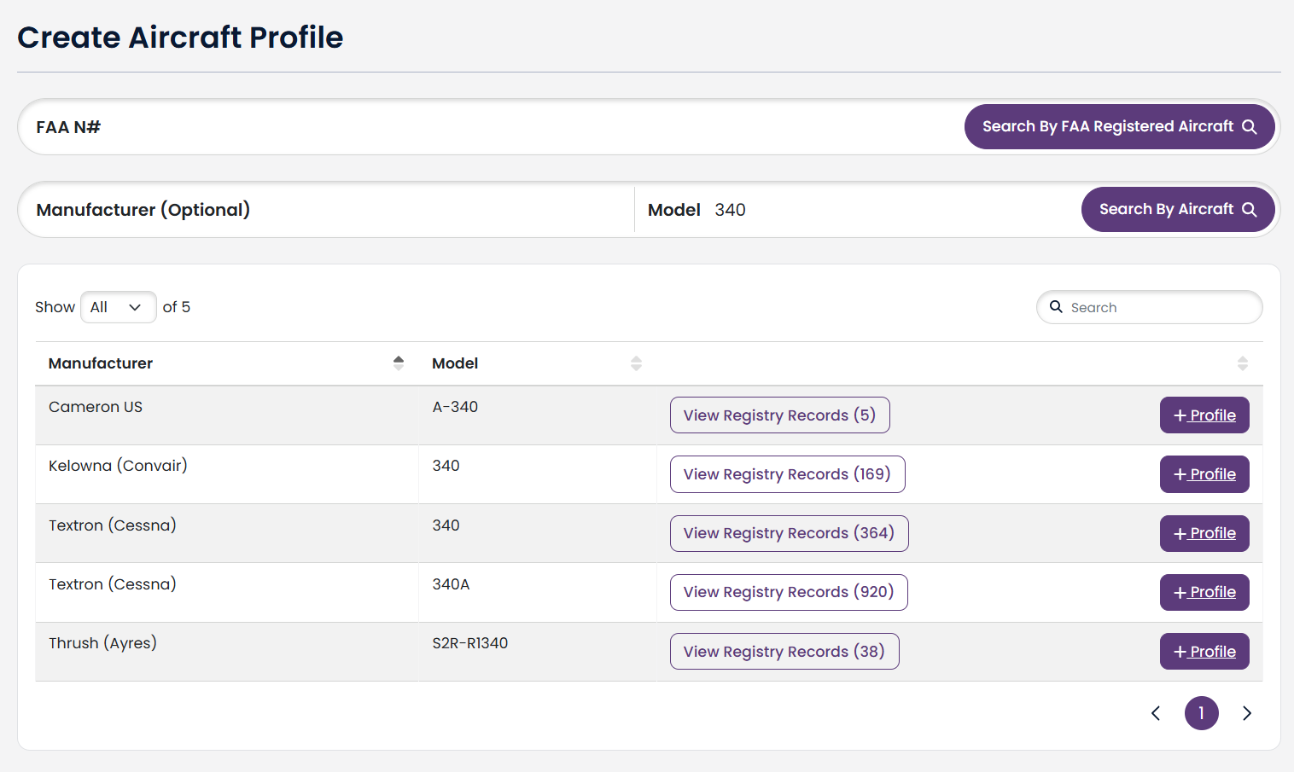This screenshot has height=772, width=1294.
Task: Sort table by Manufacturer column arrows
Action: [x=399, y=363]
